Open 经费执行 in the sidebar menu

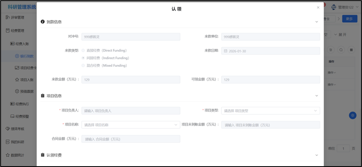coord(22,104)
